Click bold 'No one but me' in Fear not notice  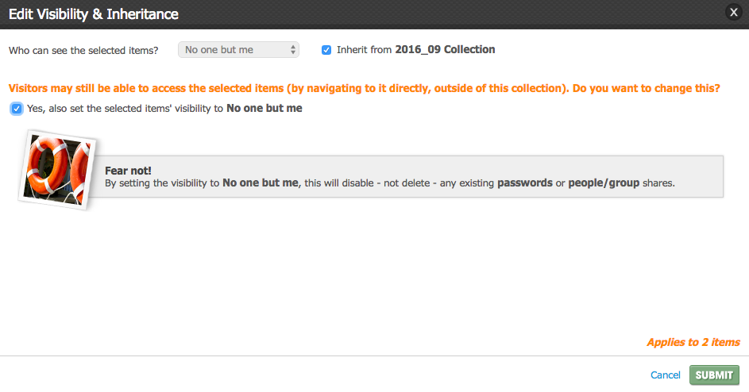[261, 183]
